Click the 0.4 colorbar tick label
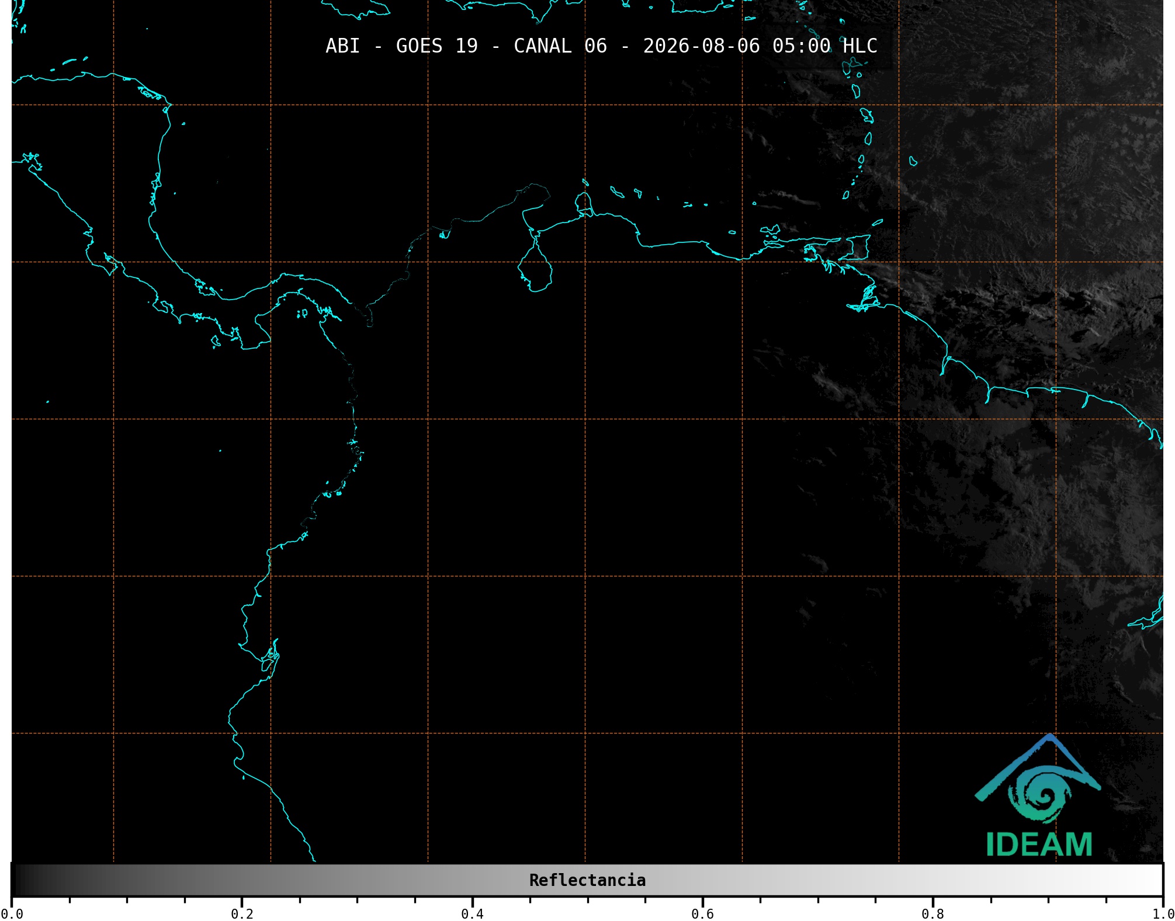The image size is (1175, 921). (472, 914)
